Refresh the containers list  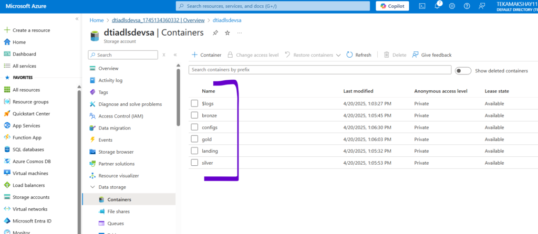point(359,55)
